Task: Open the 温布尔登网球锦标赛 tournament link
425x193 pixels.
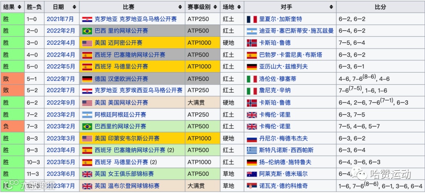Action: pos(134,186)
